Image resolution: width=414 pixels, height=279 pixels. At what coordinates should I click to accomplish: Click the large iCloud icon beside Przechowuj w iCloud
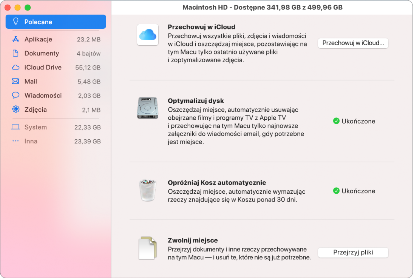click(148, 35)
